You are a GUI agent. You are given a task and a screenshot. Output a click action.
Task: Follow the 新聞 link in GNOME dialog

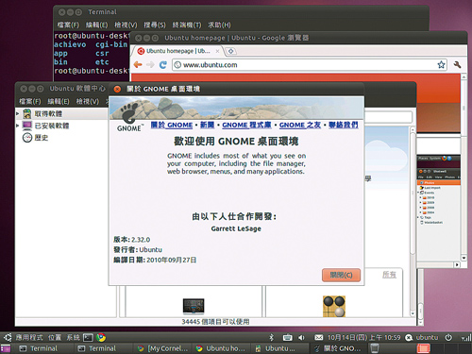[x=207, y=125]
